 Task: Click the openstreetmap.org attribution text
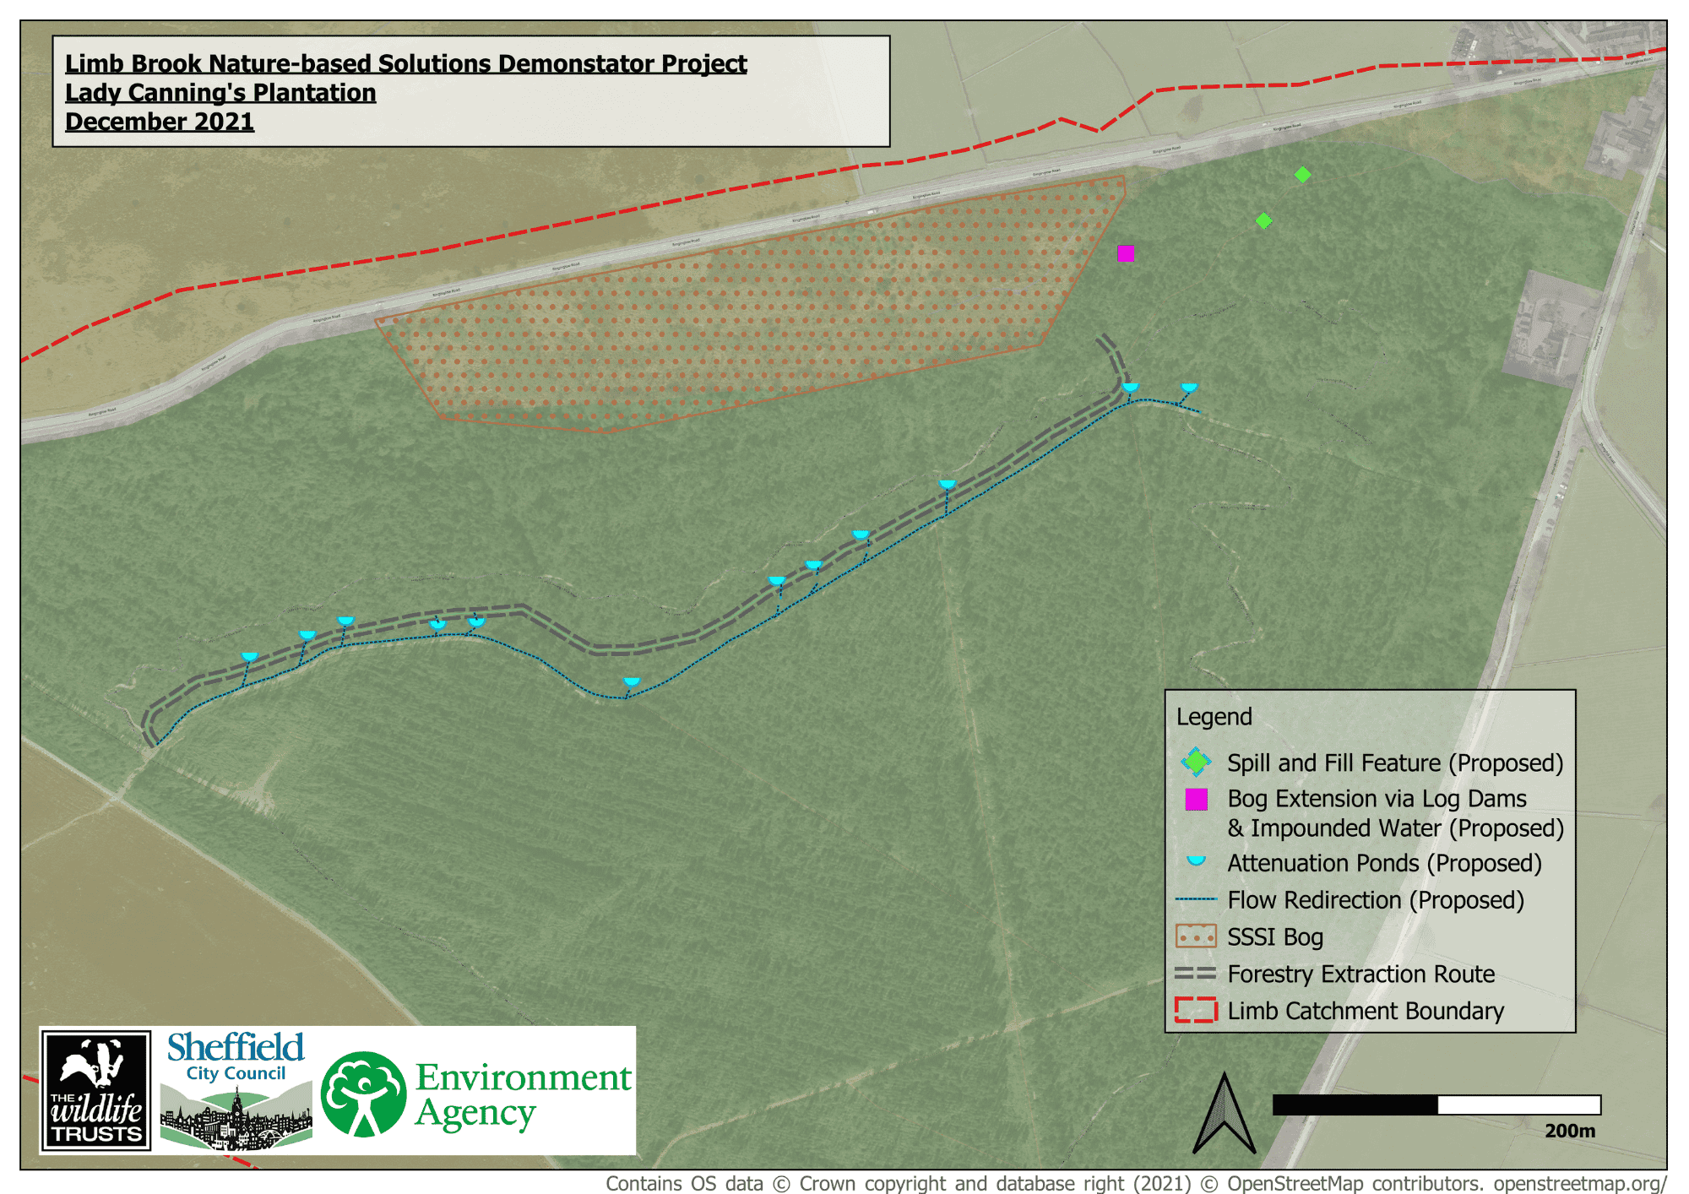click(x=1579, y=1184)
